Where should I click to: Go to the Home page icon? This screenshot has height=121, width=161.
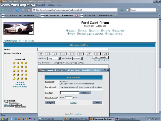29,10
